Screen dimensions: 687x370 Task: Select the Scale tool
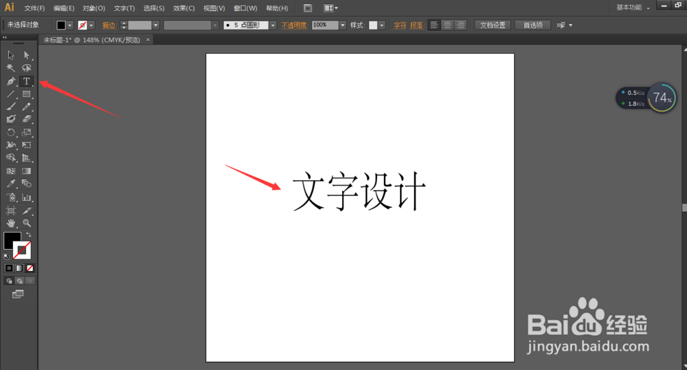click(27, 132)
